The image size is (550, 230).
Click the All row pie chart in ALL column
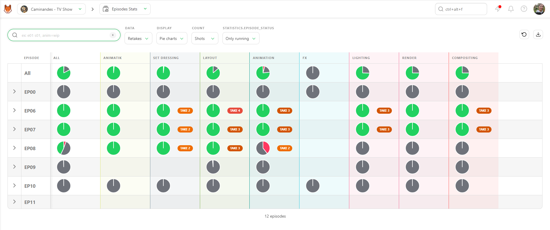64,73
